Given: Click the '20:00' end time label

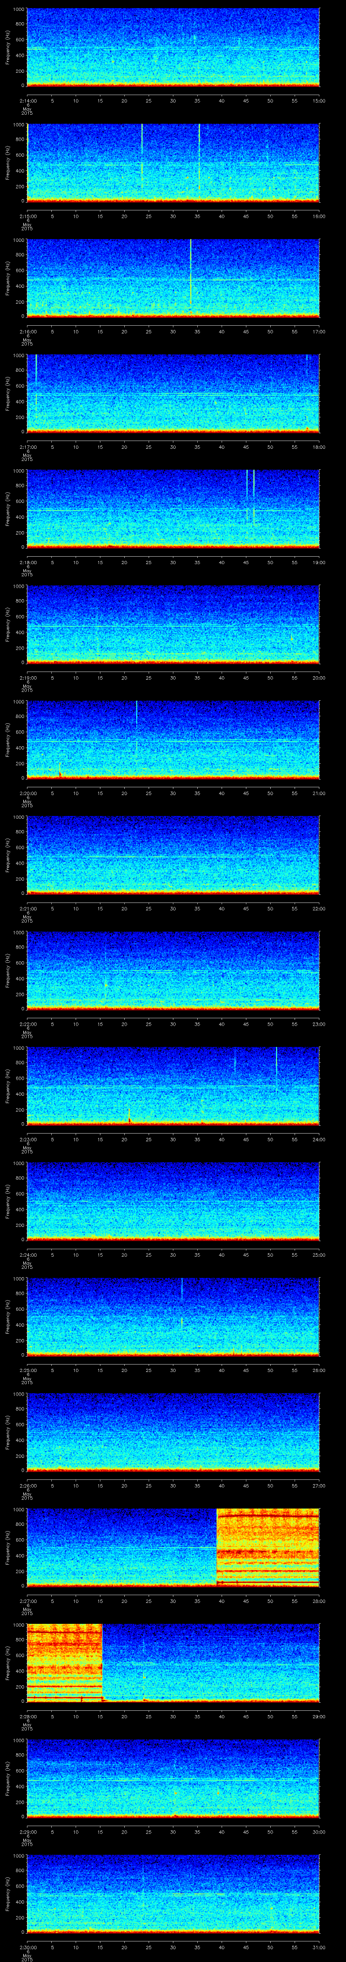Looking at the screenshot, I should 319,678.
